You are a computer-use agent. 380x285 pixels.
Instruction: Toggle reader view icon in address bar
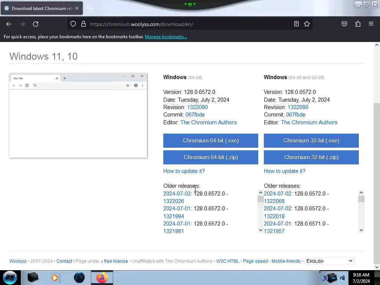point(296,24)
